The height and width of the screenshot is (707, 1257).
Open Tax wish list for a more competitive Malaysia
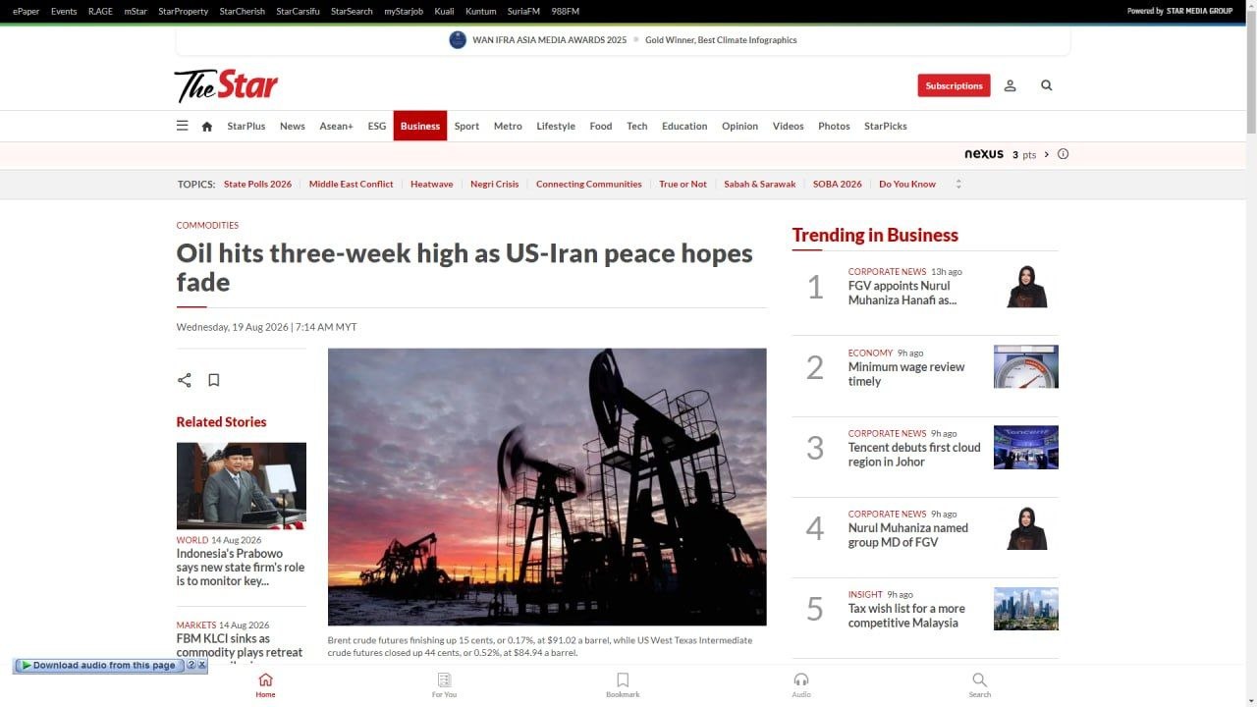[906, 616]
